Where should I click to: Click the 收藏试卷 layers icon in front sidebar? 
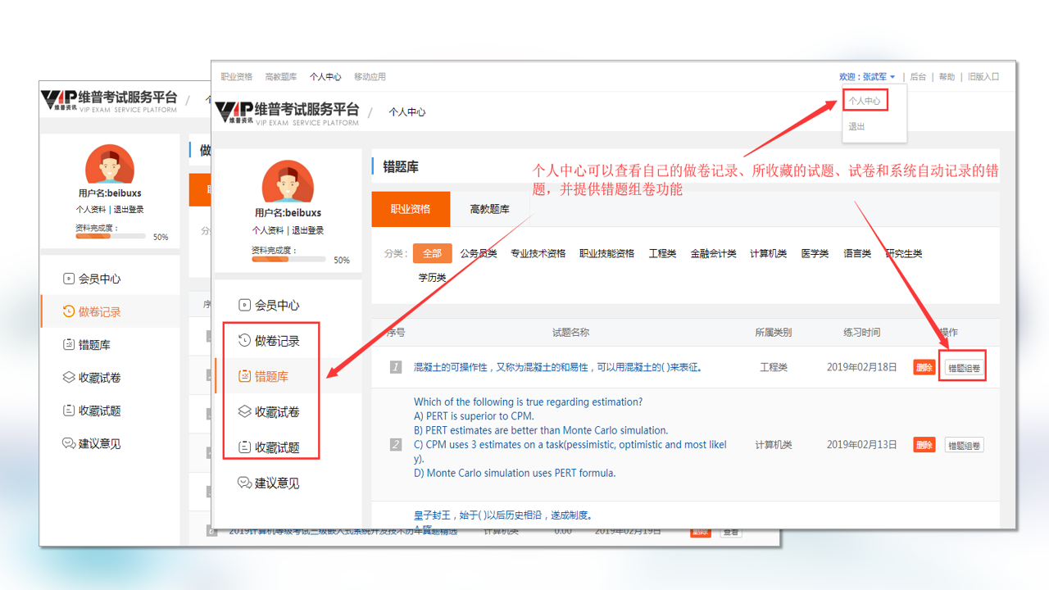(244, 412)
